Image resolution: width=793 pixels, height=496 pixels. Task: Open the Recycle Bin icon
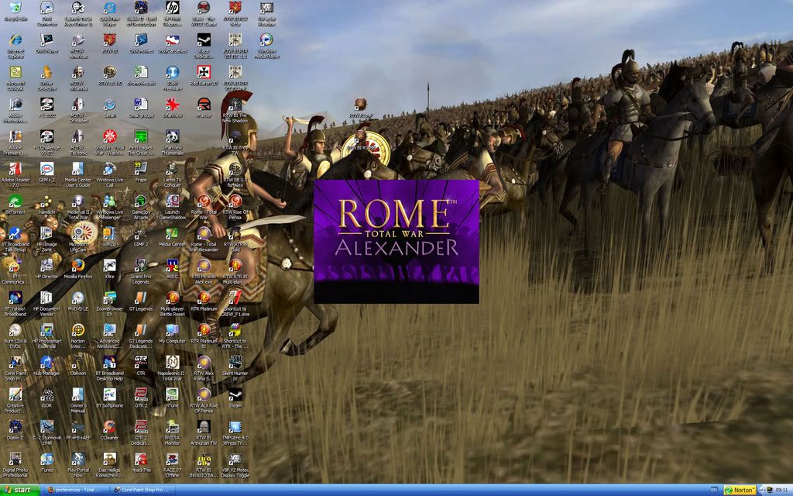point(15,9)
